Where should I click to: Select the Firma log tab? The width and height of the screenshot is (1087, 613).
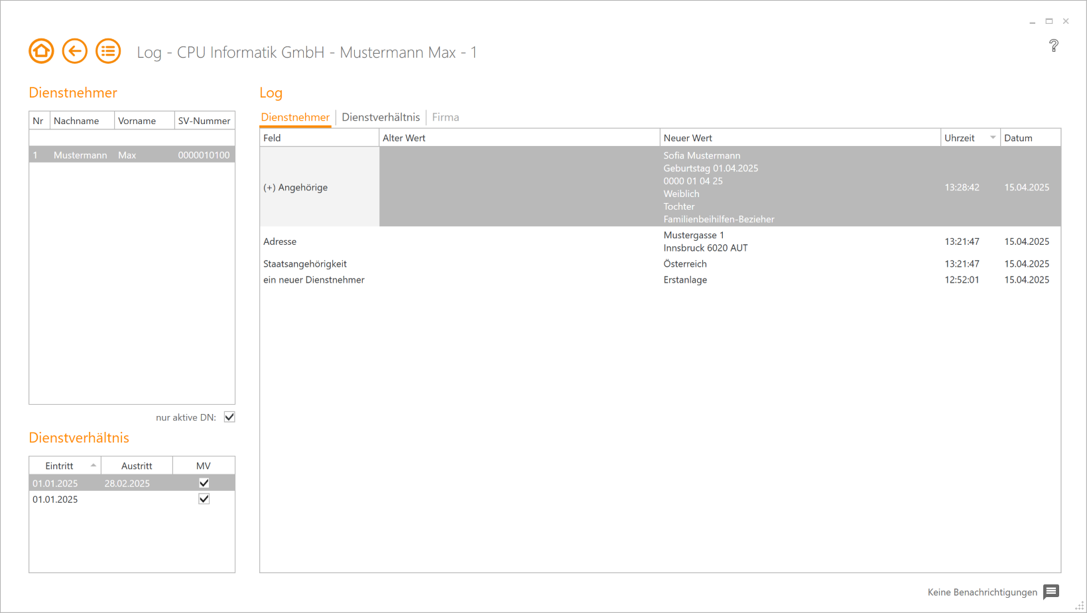click(x=445, y=117)
